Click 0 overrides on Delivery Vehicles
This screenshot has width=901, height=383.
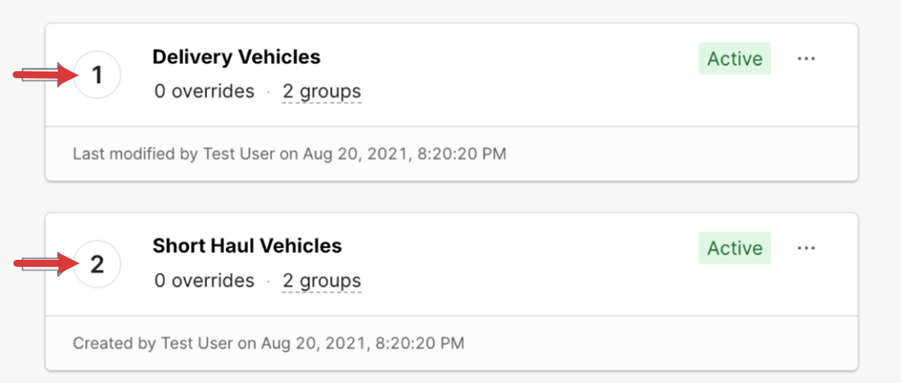(204, 92)
